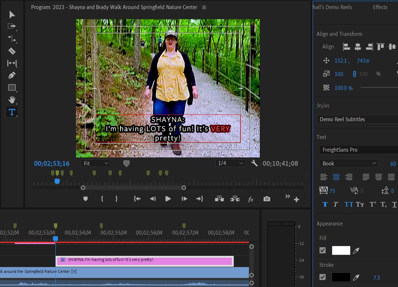Select the Pen tool
This screenshot has height=287, width=398.
12,75
